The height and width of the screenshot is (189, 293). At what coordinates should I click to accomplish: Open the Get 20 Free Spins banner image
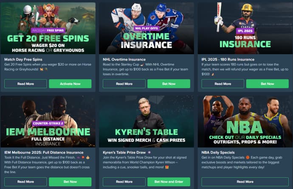coord(48,28)
